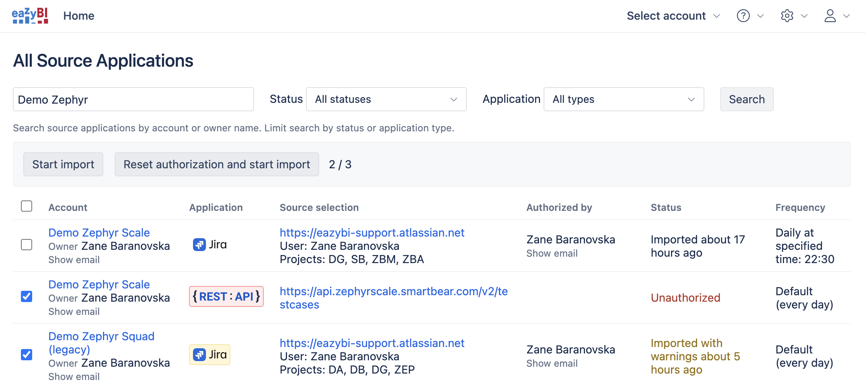
Task: Click the Authorized by column header
Action: tap(559, 207)
